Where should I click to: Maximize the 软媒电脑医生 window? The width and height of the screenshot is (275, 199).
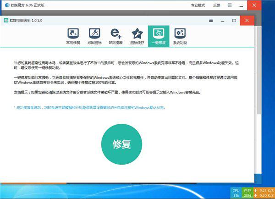(234, 20)
